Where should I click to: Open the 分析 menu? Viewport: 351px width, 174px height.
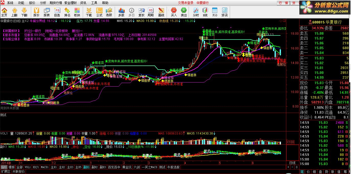(x=43, y=3)
